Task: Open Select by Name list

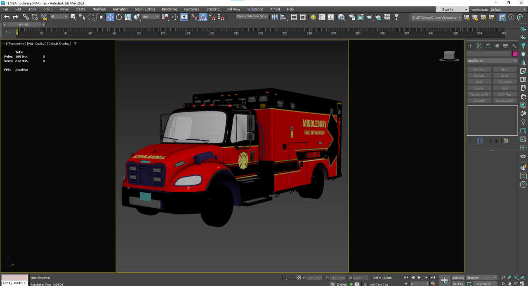Action: click(82, 17)
